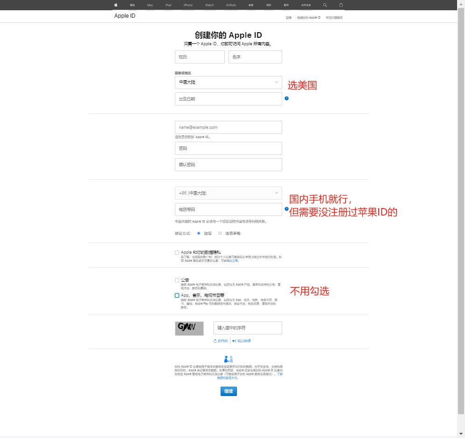465x438 pixels.
Task: Enable the App、音乐、电视节目等 checkbox
Action: click(x=177, y=295)
